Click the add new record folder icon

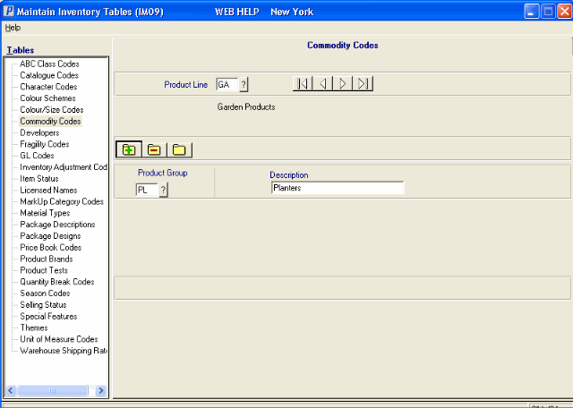pyautogui.click(x=129, y=149)
